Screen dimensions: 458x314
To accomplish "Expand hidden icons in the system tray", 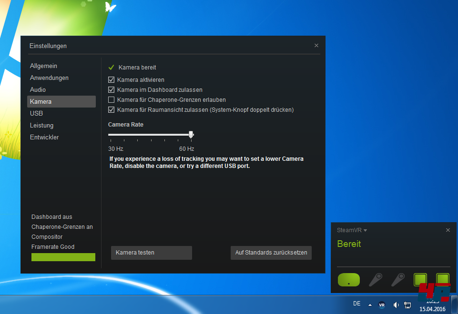I will click(x=369, y=304).
